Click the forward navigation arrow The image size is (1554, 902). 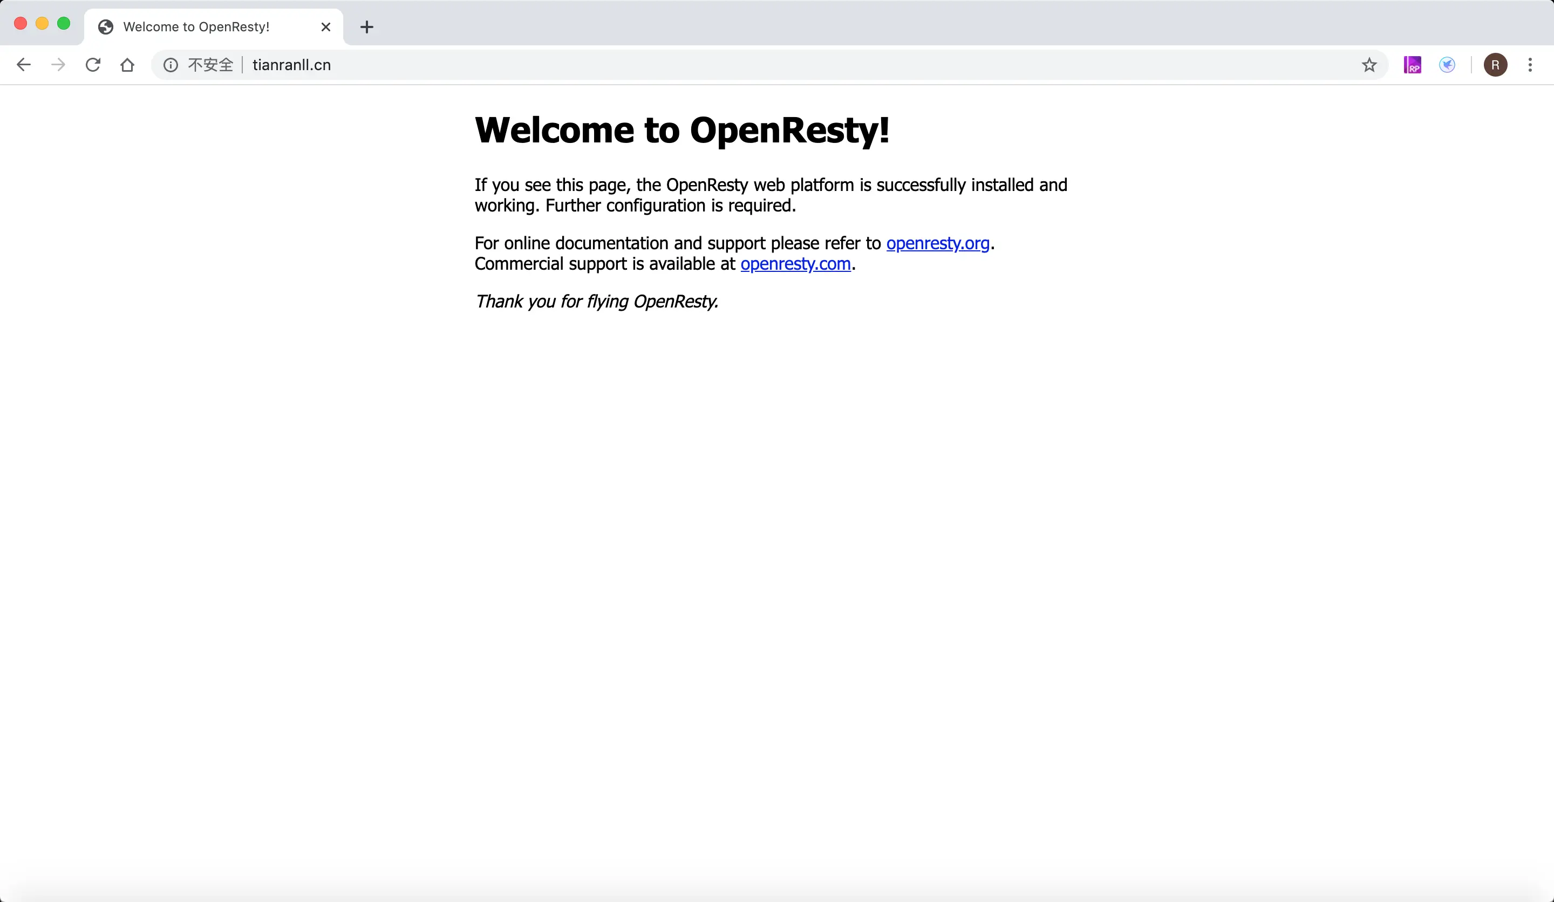[58, 65]
